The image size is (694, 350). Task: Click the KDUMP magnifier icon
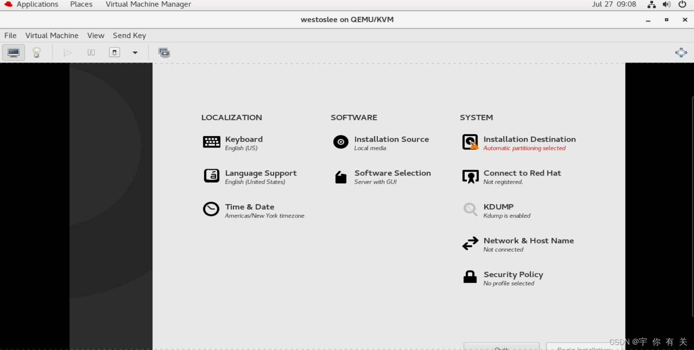click(x=471, y=209)
